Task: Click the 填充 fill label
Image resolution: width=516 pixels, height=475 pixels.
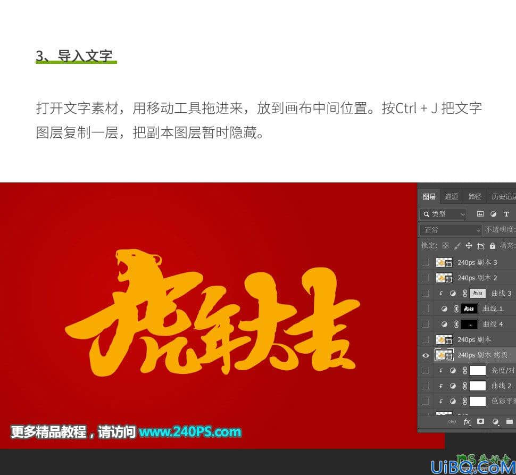Action: 507,245
